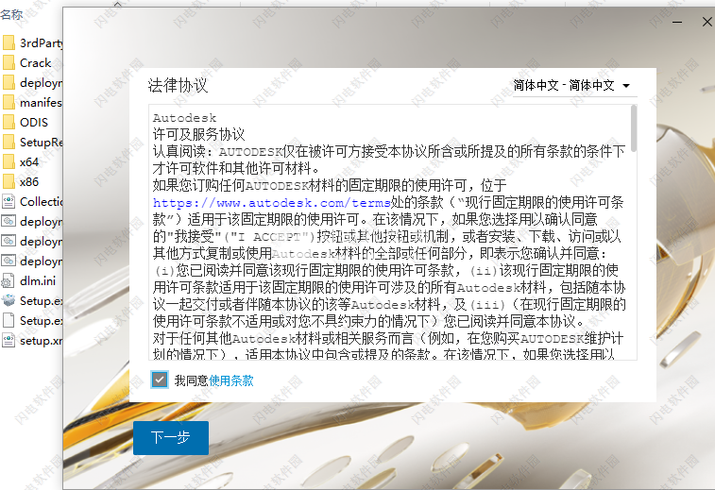Screen dimensions: 715x490
Task: Open the autodesk.com/terms hyperlink in agreement
Action: coord(272,202)
